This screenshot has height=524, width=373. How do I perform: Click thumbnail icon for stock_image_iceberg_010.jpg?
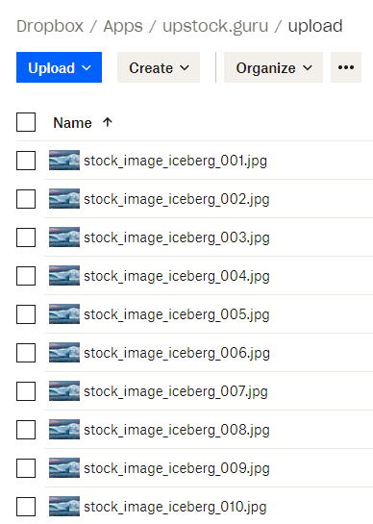[64, 506]
